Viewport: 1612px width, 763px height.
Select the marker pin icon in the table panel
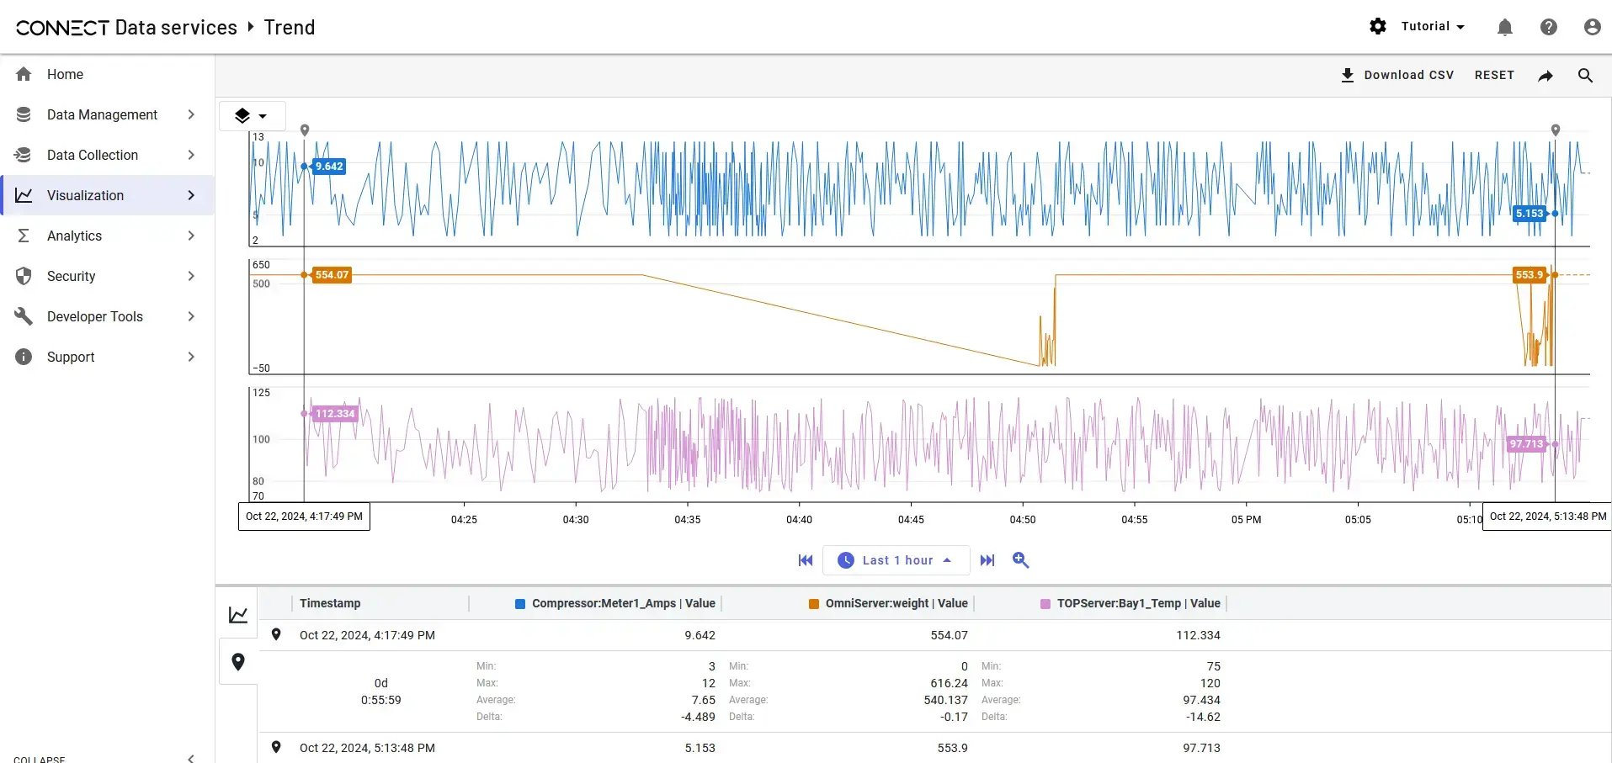click(238, 661)
